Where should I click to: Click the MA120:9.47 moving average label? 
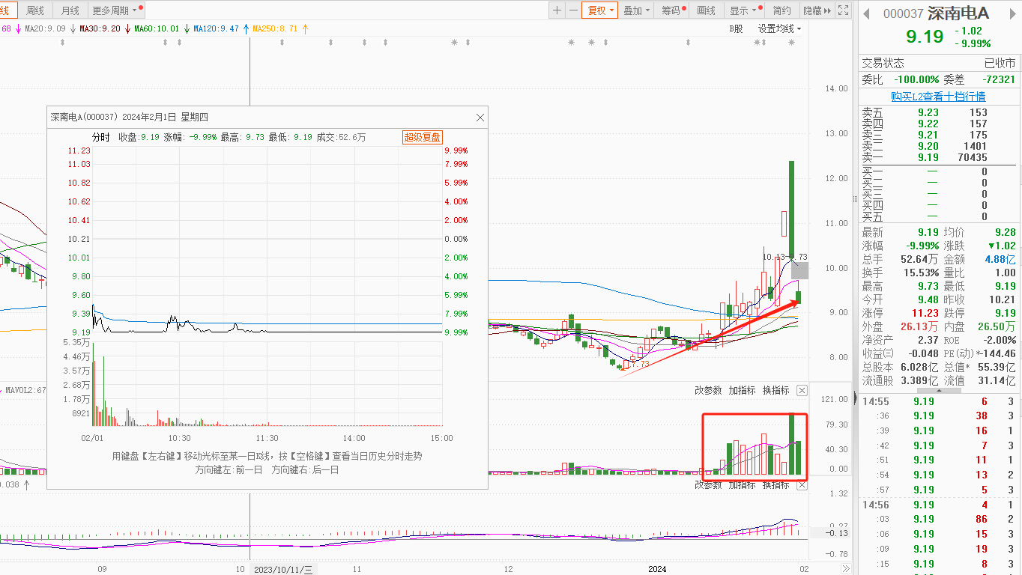tap(216, 28)
